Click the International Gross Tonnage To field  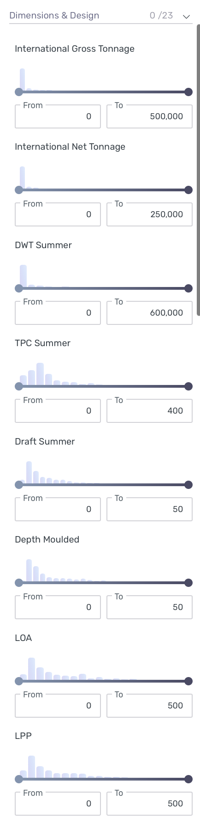pyautogui.click(x=149, y=116)
